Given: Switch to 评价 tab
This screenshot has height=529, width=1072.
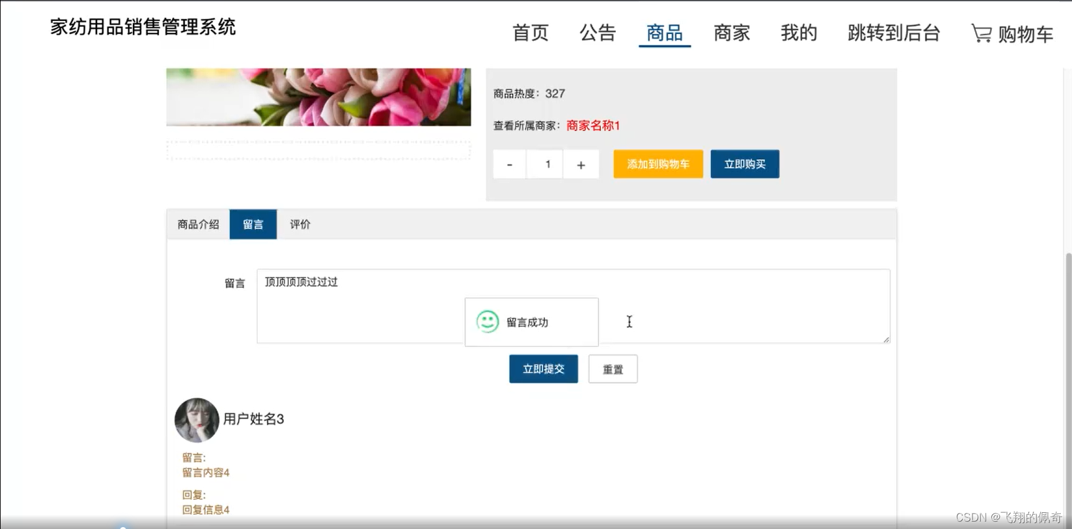Looking at the screenshot, I should (300, 224).
